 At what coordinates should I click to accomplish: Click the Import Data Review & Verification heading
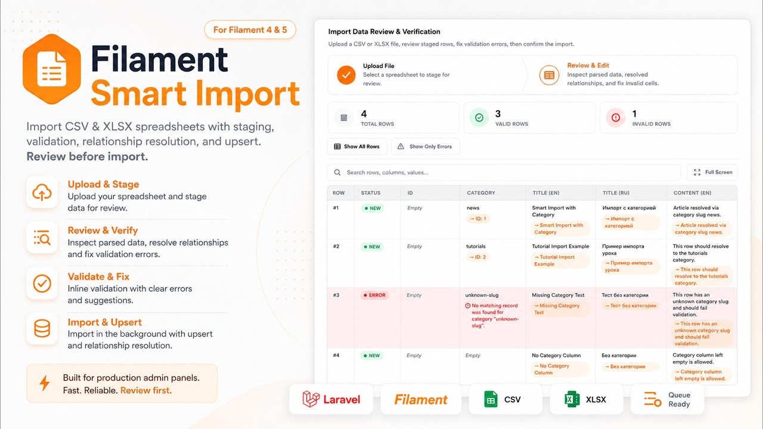coord(384,32)
